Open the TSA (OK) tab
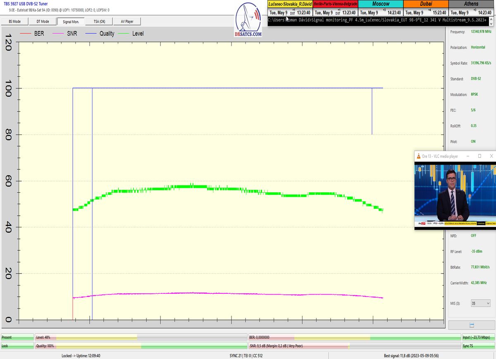The width and height of the screenshot is (496, 359). tap(99, 21)
